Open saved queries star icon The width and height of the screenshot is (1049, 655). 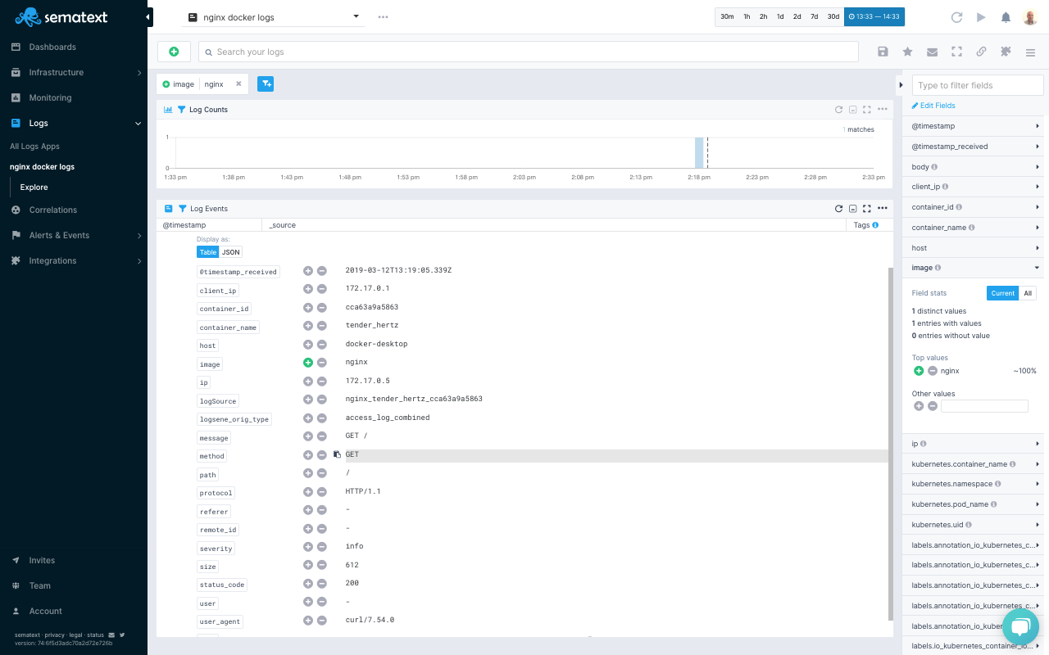(907, 52)
